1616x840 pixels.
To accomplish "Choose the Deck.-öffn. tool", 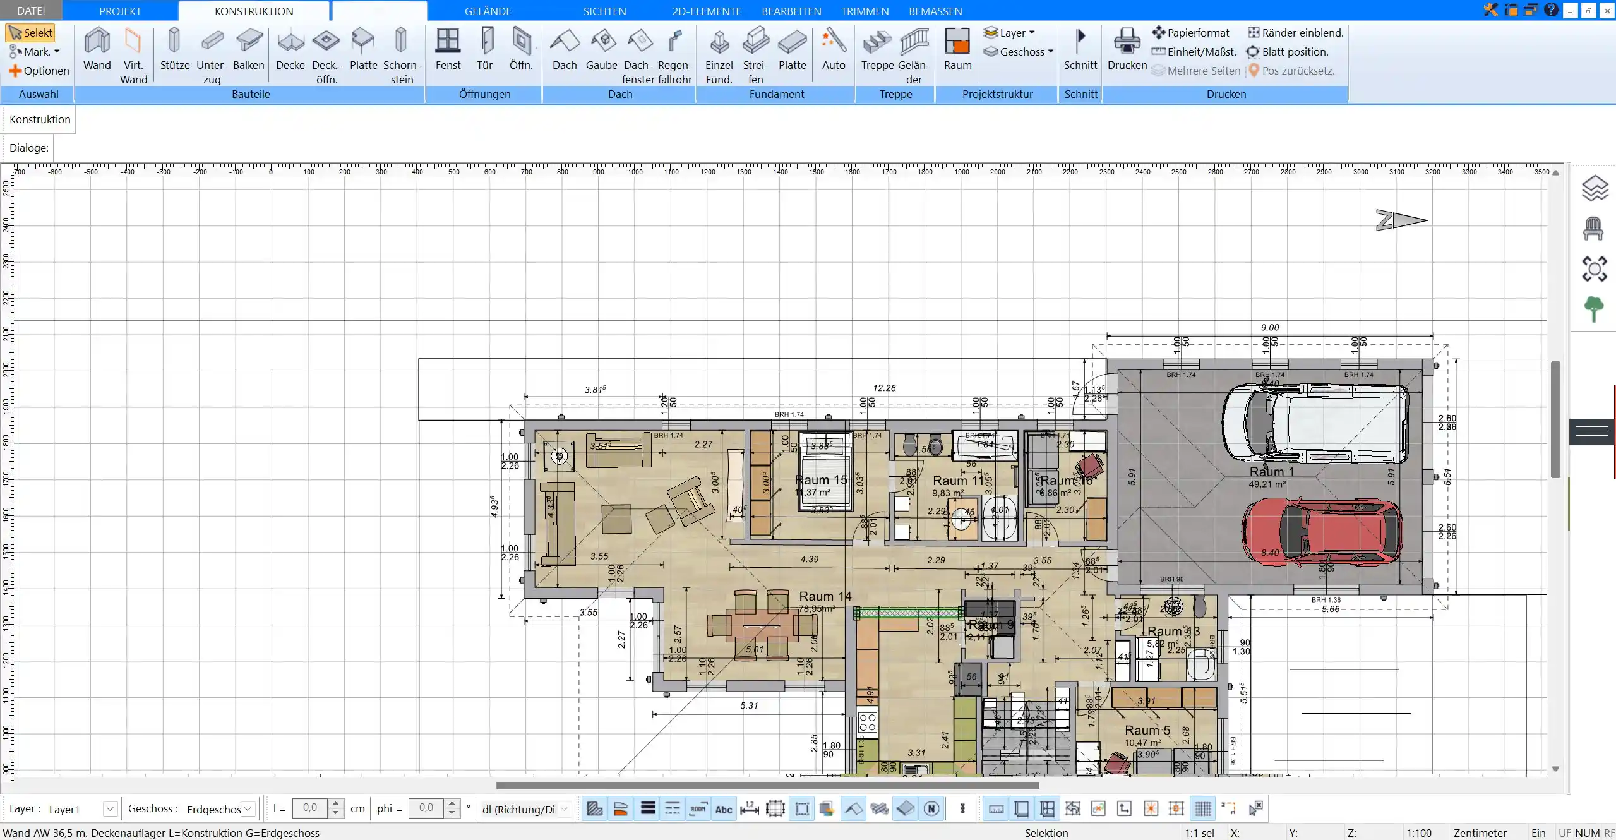I will click(x=326, y=56).
